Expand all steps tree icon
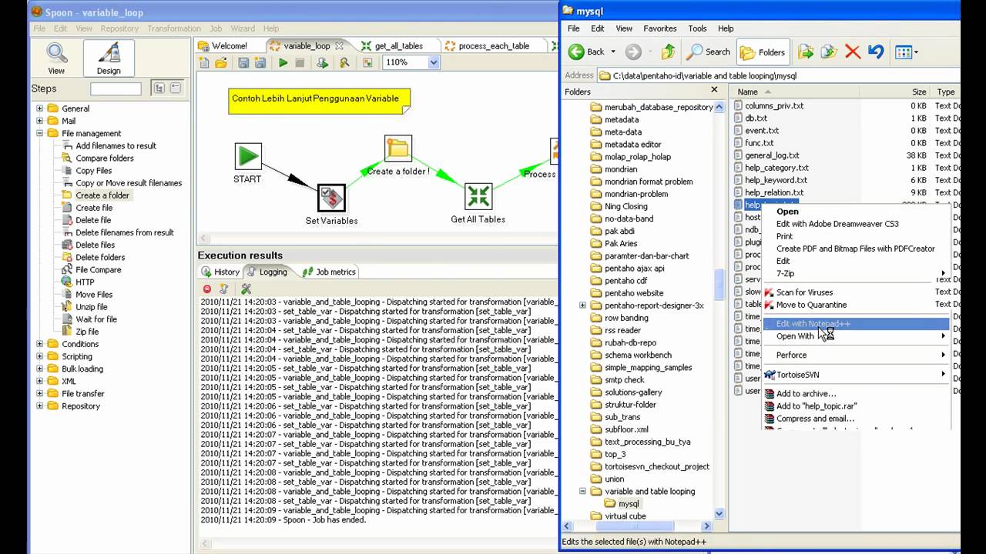 point(159,88)
